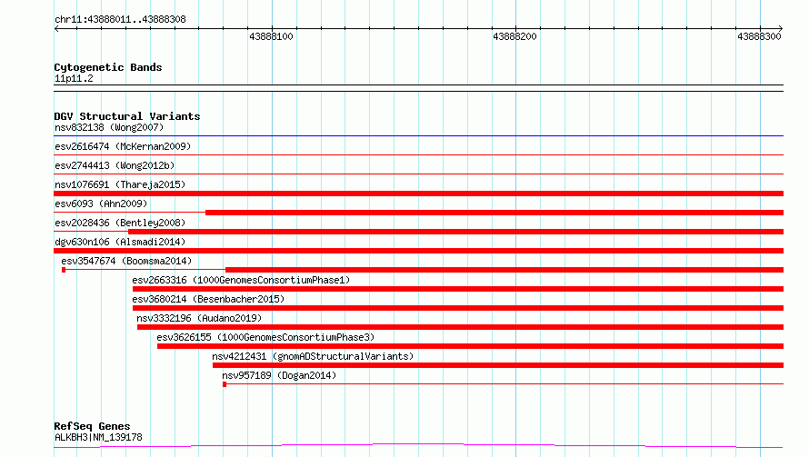This screenshot has height=457, width=809.
Task: Click the left arrowhead of the coordinate ruler
Action: [x=56, y=29]
